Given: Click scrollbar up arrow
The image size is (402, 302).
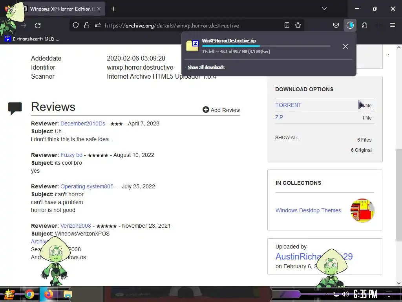Looking at the screenshot, I should 399,47.
